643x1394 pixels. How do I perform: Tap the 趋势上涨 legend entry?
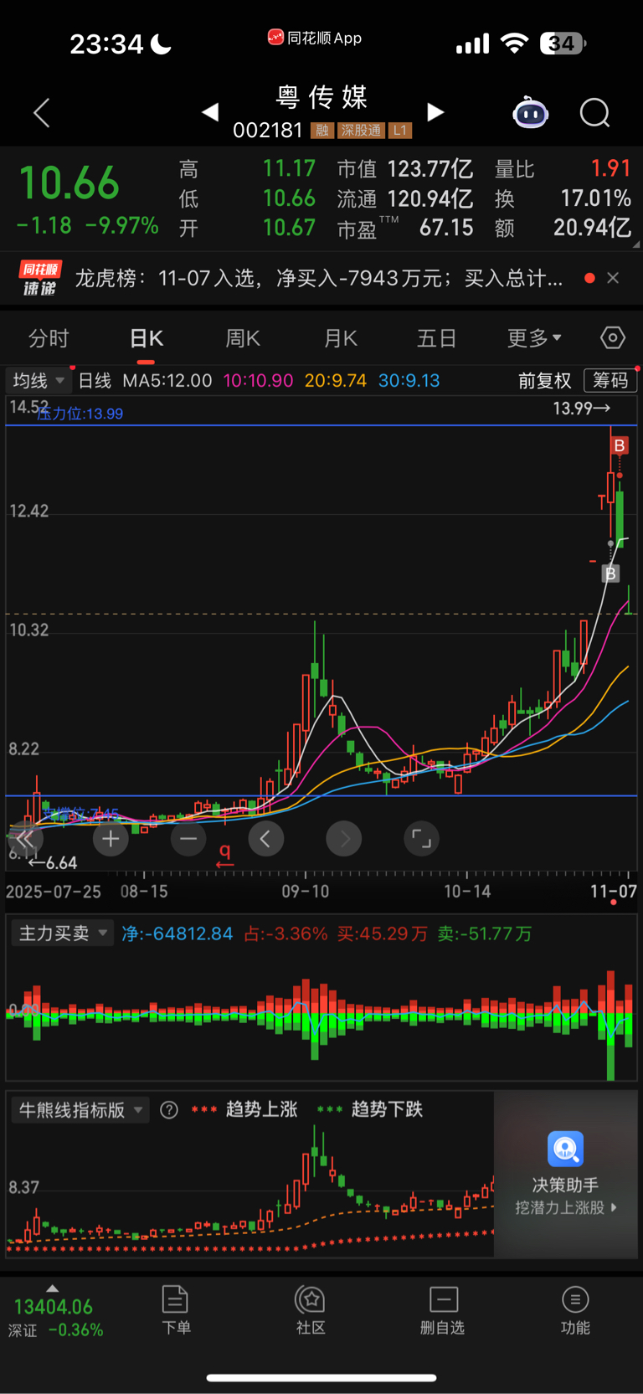[x=244, y=1109]
